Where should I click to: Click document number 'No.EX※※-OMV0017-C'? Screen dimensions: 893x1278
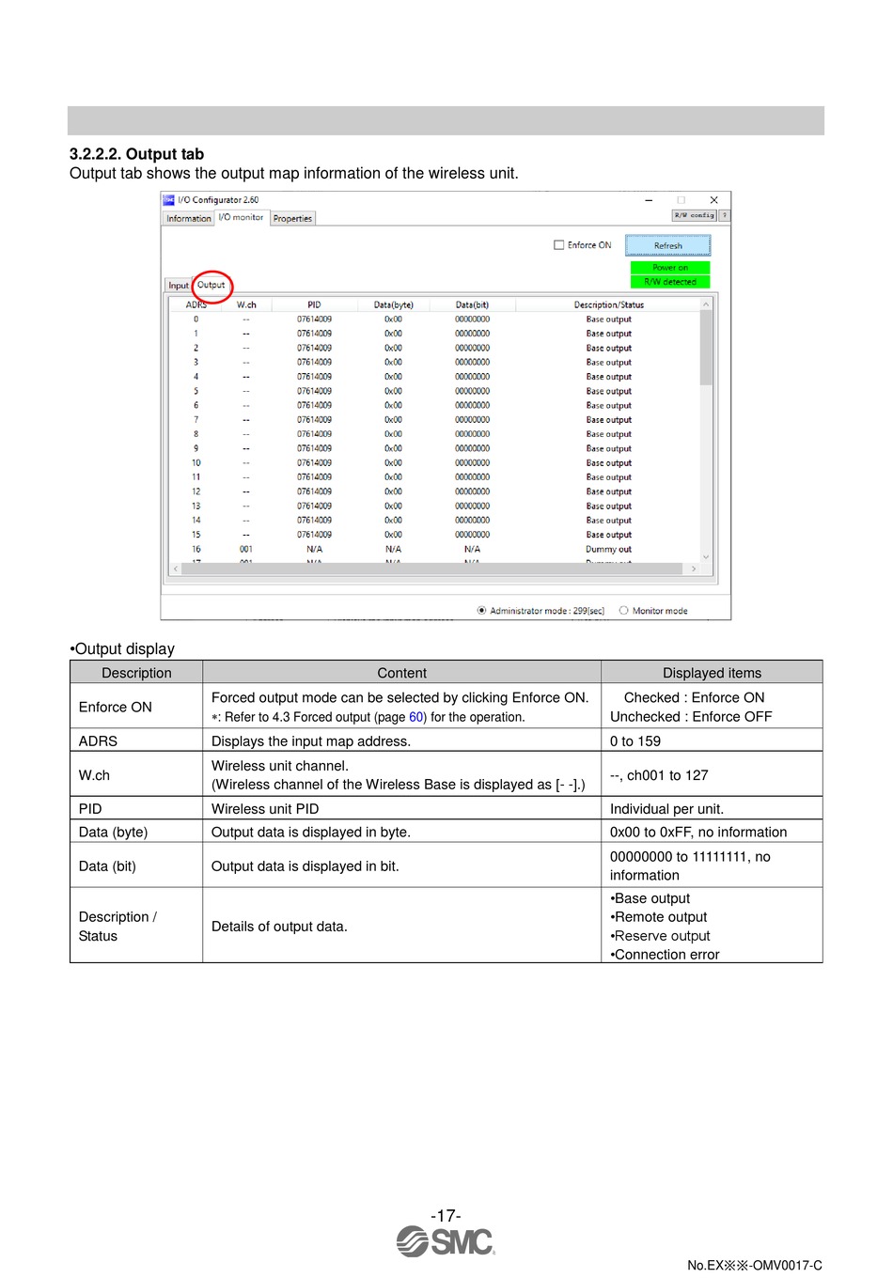coord(755,1265)
